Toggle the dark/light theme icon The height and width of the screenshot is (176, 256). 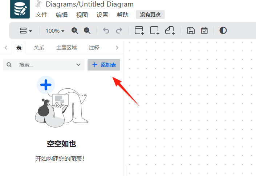point(223,31)
